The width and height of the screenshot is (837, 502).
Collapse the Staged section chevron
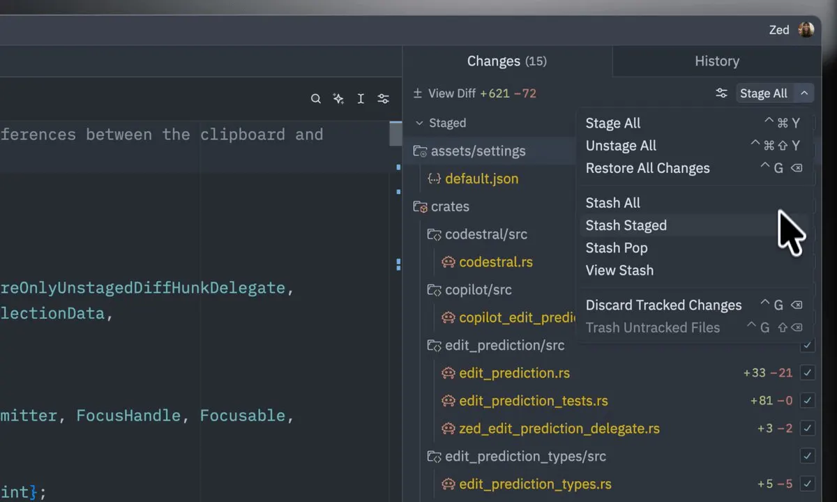(419, 123)
